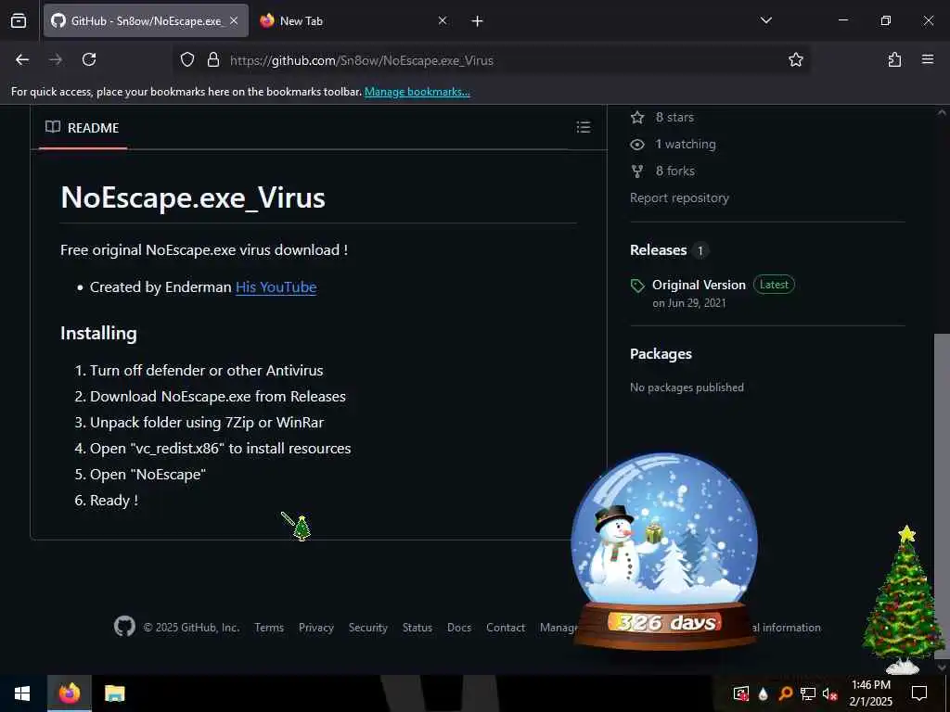
Task: Click the tracking protection shield icon
Action: 187,59
